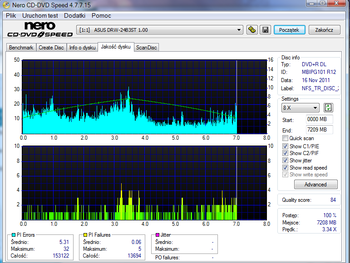Click the disc ID MBIPG101 R12

point(319,72)
